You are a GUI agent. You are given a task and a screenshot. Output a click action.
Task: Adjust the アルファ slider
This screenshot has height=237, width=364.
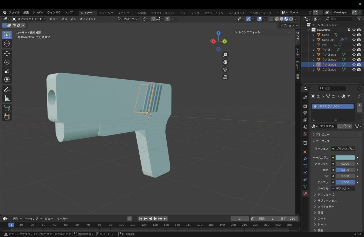(x=345, y=182)
